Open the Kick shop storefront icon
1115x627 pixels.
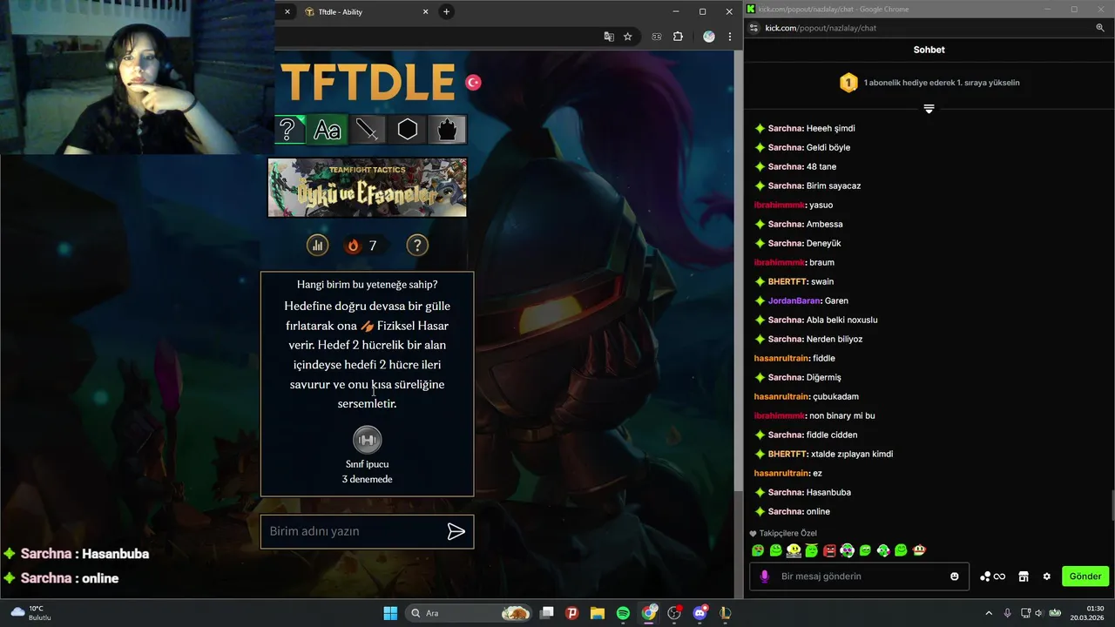pos(1024,576)
